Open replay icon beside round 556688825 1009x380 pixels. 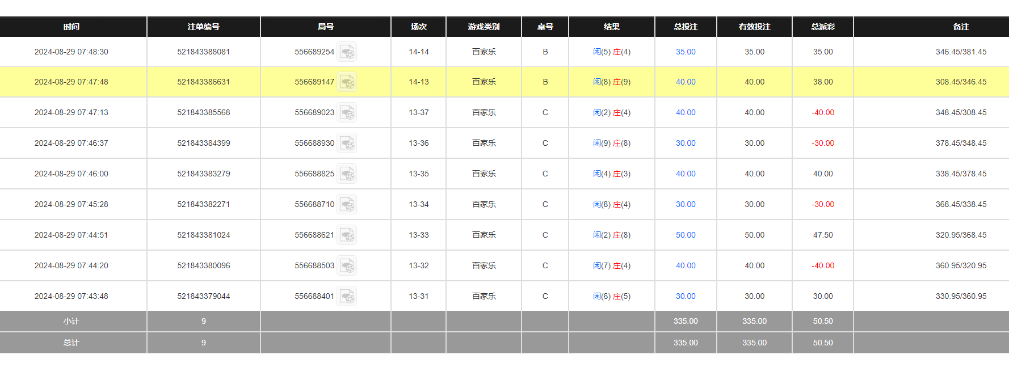coord(347,174)
